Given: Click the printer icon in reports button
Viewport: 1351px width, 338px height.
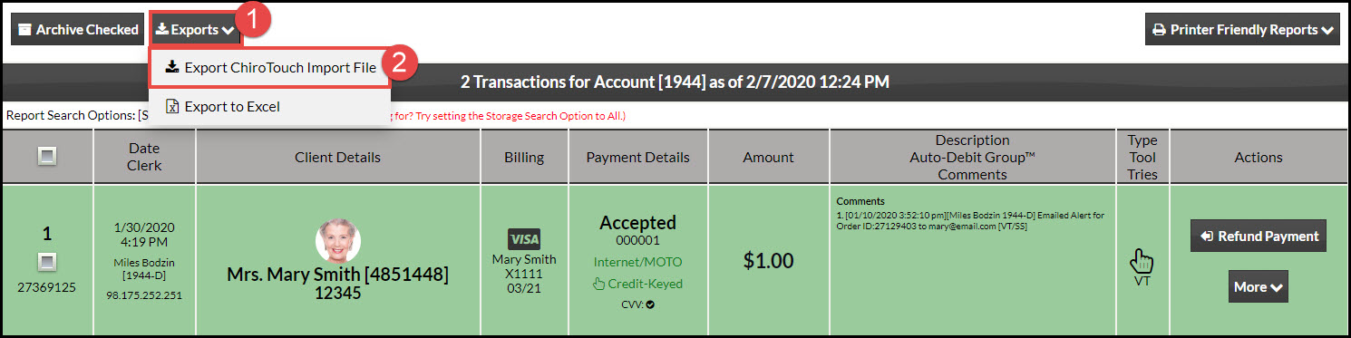Looking at the screenshot, I should (1159, 30).
